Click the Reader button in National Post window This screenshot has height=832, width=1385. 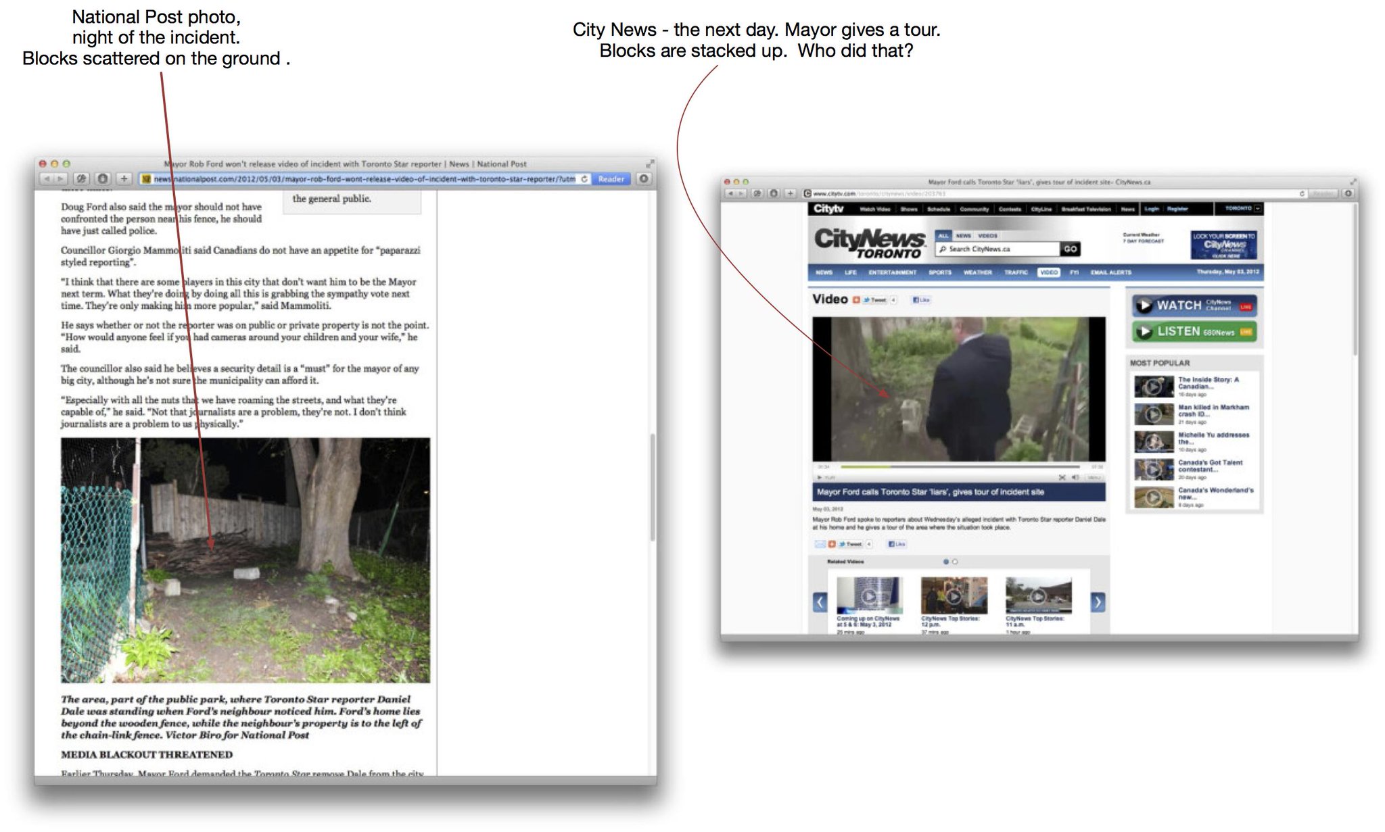(x=611, y=179)
